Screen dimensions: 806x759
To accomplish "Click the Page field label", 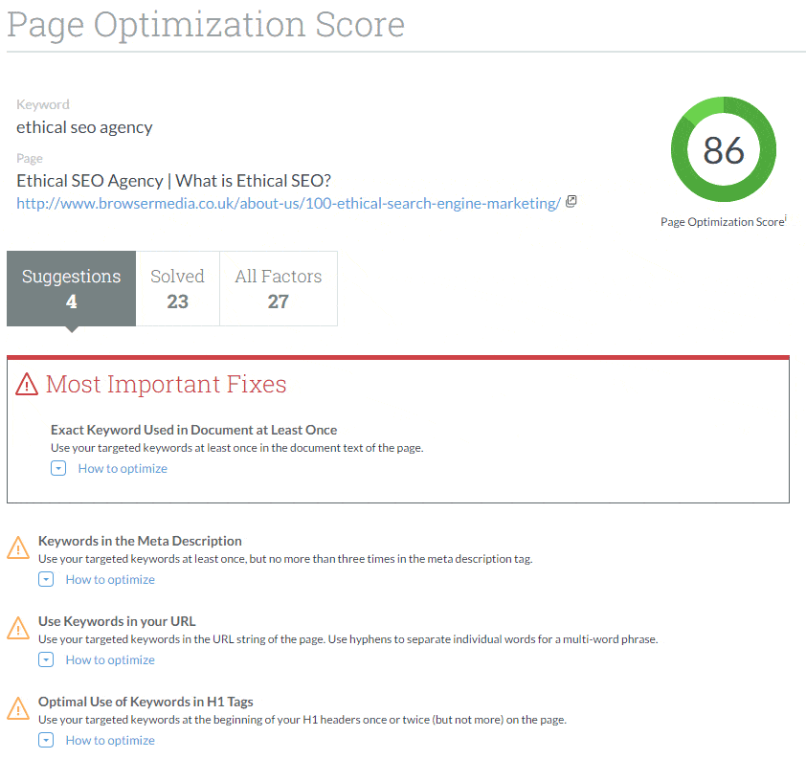I will pyautogui.click(x=30, y=158).
